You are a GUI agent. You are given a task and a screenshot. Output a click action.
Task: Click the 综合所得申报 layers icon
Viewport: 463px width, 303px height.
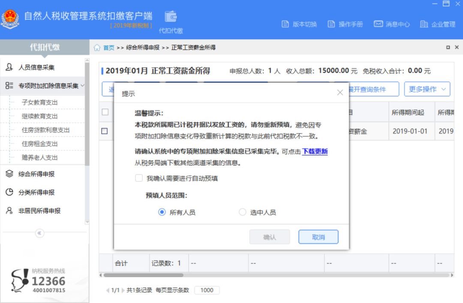point(9,174)
